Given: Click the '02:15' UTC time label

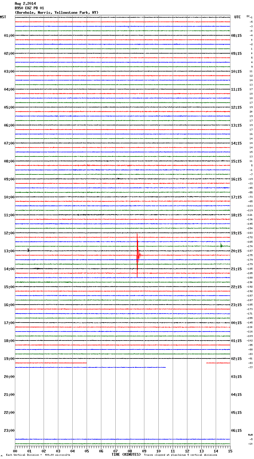Looking at the screenshot, I should pyautogui.click(x=236, y=359).
